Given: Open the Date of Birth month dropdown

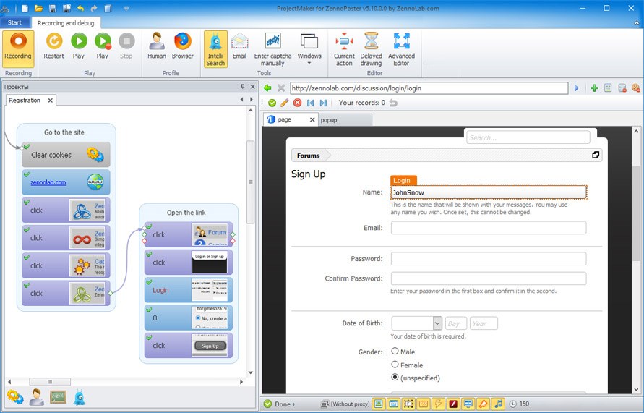Looking at the screenshot, I should [x=437, y=323].
